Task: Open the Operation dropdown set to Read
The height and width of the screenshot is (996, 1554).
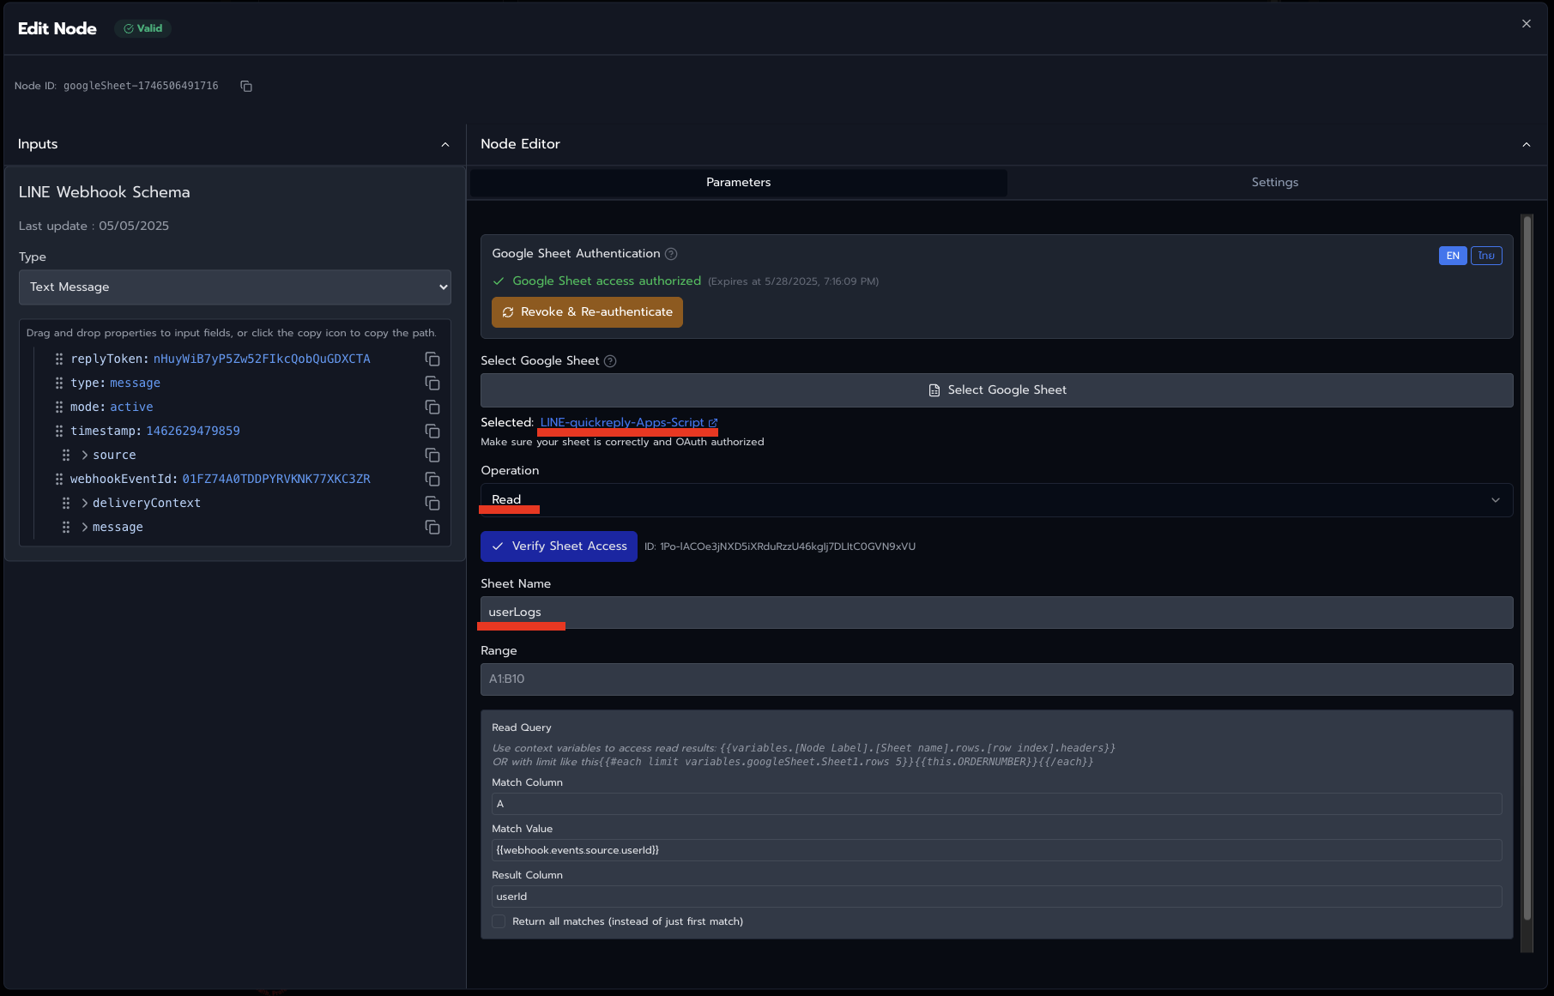Action: click(x=996, y=500)
